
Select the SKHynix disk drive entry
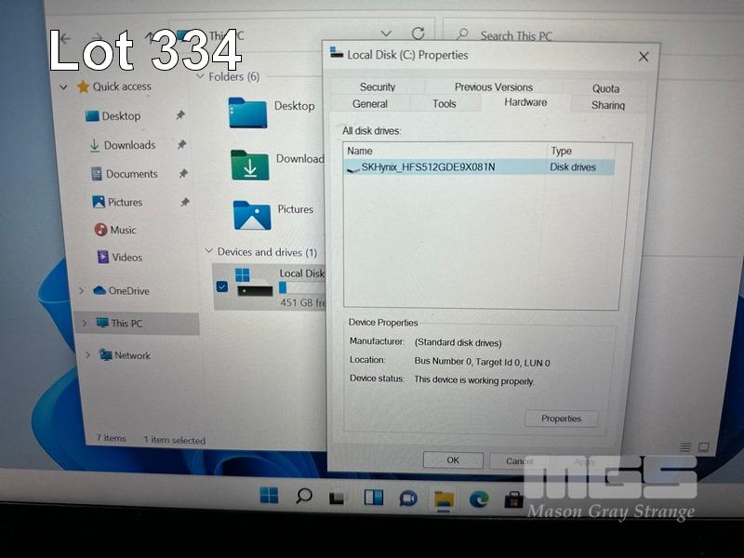click(x=428, y=167)
